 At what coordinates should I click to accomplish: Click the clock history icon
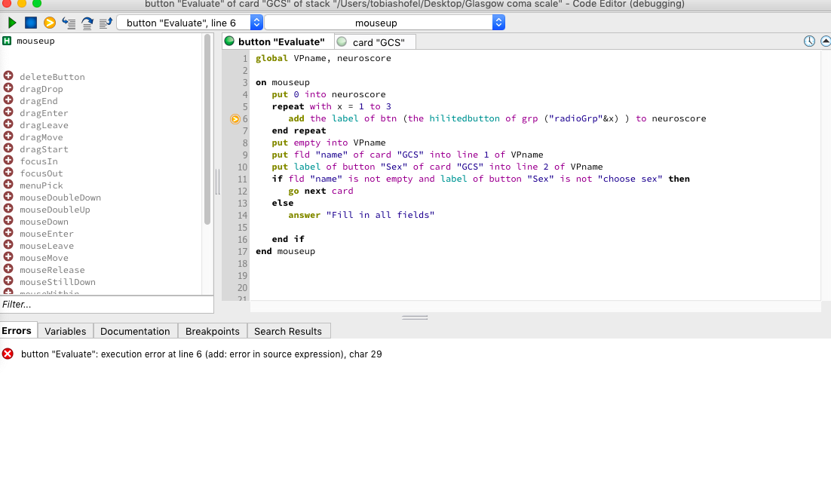pos(809,41)
